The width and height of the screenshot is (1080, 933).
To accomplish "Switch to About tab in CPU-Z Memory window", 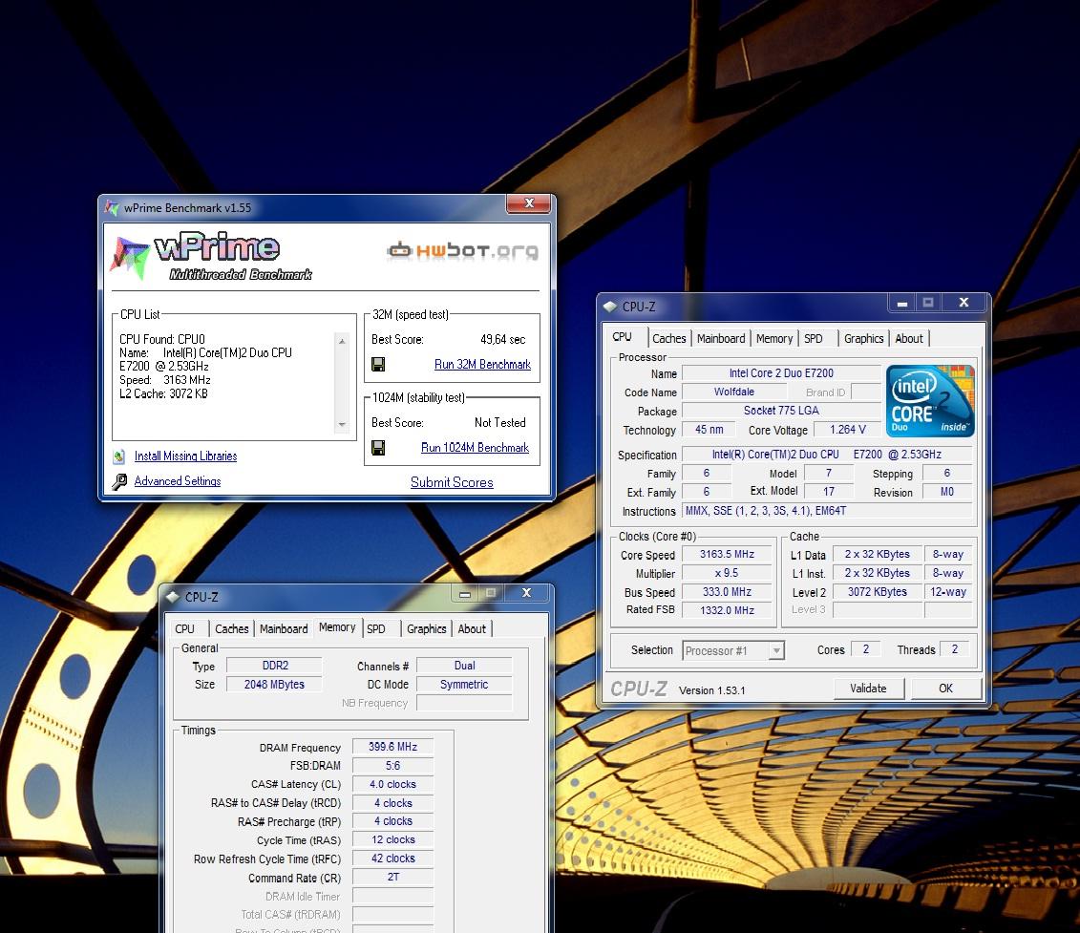I will [x=472, y=628].
